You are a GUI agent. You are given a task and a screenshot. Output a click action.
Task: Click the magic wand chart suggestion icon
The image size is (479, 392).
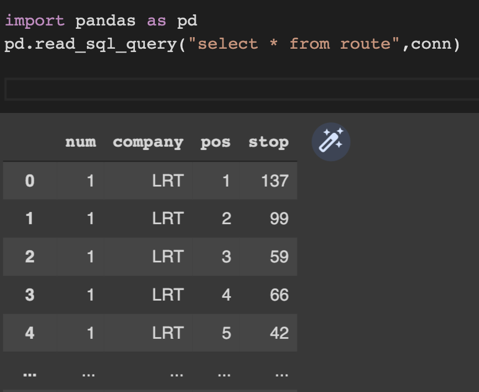pos(331,141)
